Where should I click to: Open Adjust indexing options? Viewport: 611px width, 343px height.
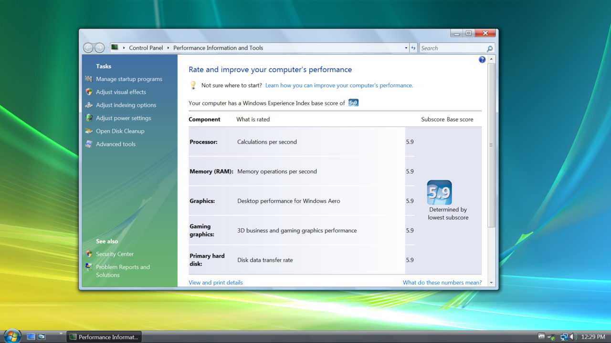point(126,105)
